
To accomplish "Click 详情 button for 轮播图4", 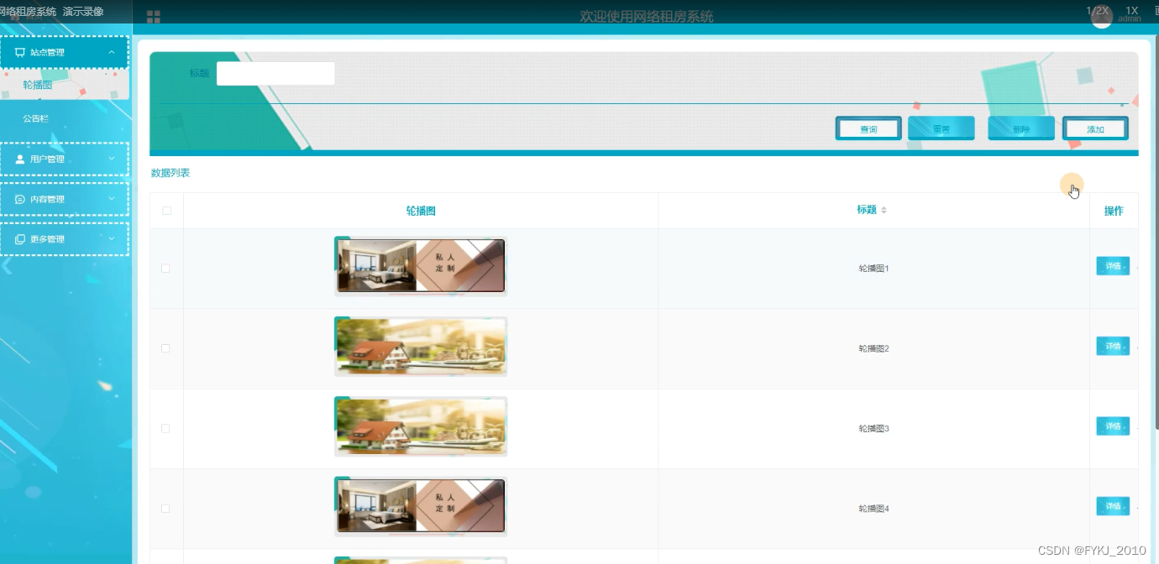I will (1113, 506).
